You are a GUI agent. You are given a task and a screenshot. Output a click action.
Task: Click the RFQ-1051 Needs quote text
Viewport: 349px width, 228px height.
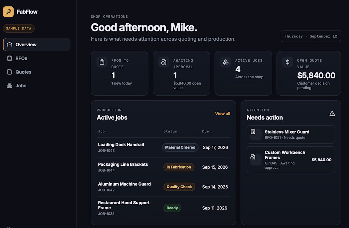coord(285,138)
